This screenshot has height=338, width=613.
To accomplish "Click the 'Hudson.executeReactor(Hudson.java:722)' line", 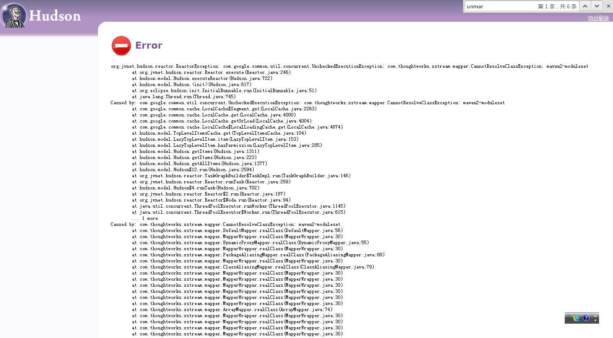I will coord(202,79).
